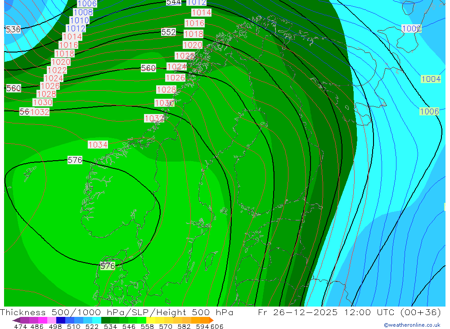Viewport: 450px width, 329px height.
Task: Click the '558' legend value
Action: [147, 326]
